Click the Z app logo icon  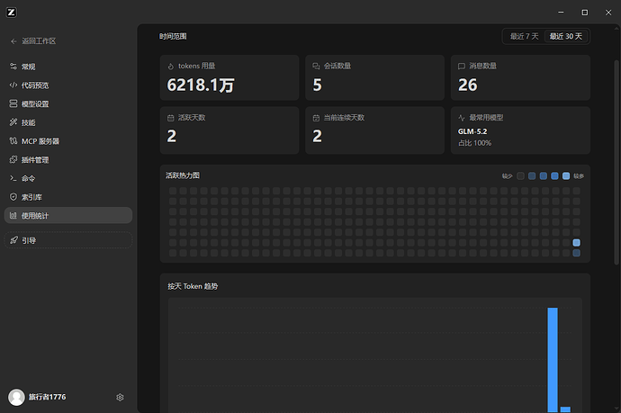pyautogui.click(x=12, y=13)
